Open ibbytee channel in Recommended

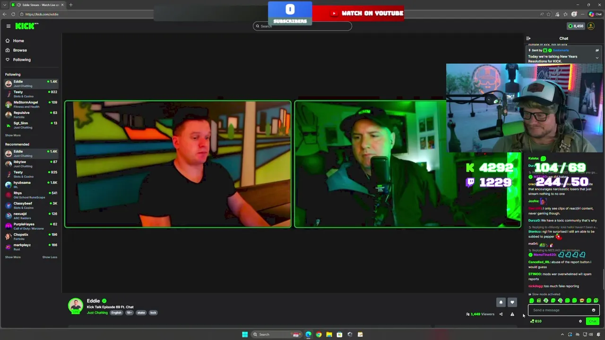(31, 164)
